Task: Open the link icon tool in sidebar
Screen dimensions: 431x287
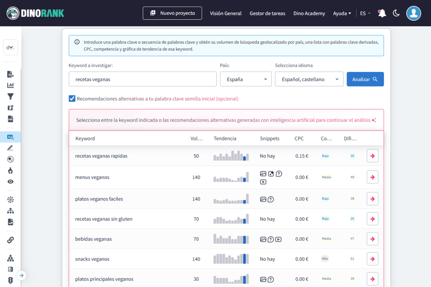Action: tap(11, 240)
